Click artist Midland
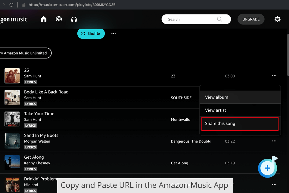Viewport: 289px width, 193px height. pyautogui.click(x=31, y=185)
